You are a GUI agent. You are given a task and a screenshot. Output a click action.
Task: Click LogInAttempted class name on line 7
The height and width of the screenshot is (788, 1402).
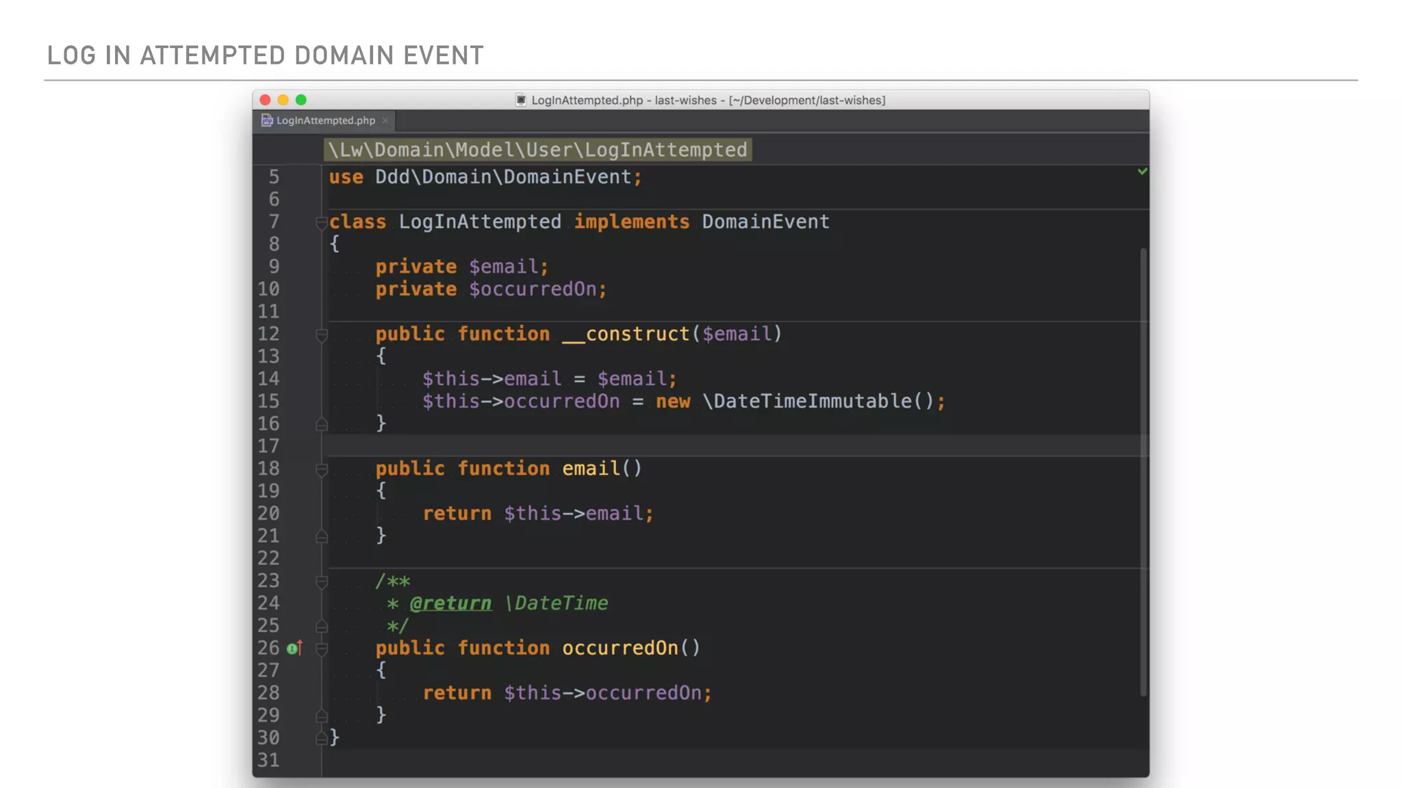point(480,222)
